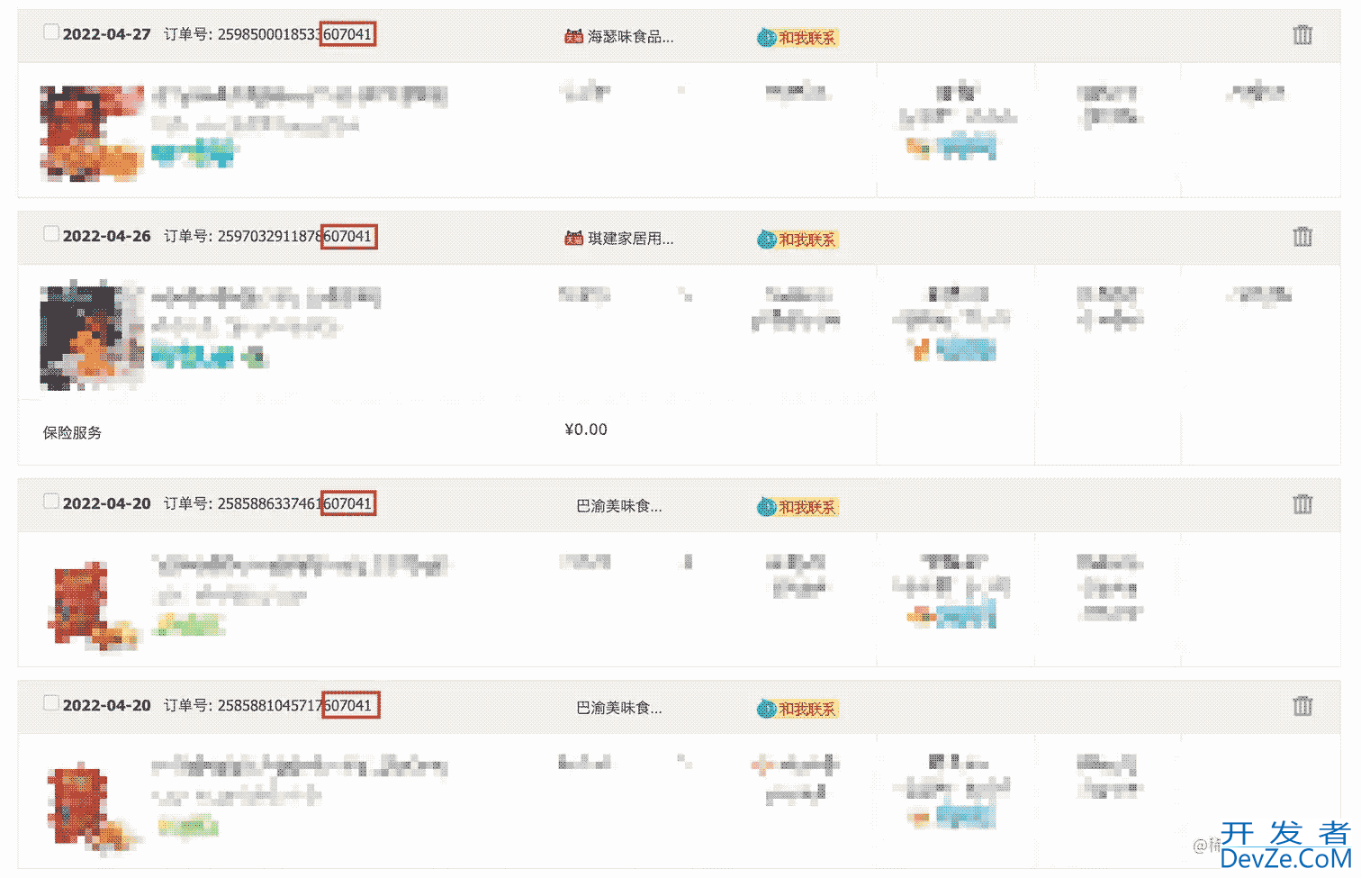Tick checkbox of order 2585886337461607041
The height and width of the screenshot is (878, 1361).
(51, 502)
